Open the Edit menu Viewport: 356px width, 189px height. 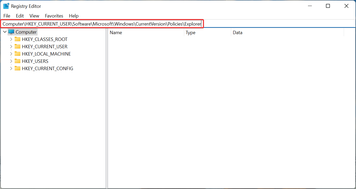pyautogui.click(x=20, y=16)
